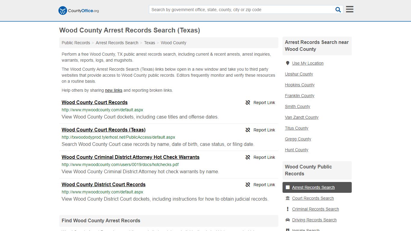This screenshot has height=231, width=411.
Task: Click broken link icon for Hot Check Warrants
Action: (248, 157)
